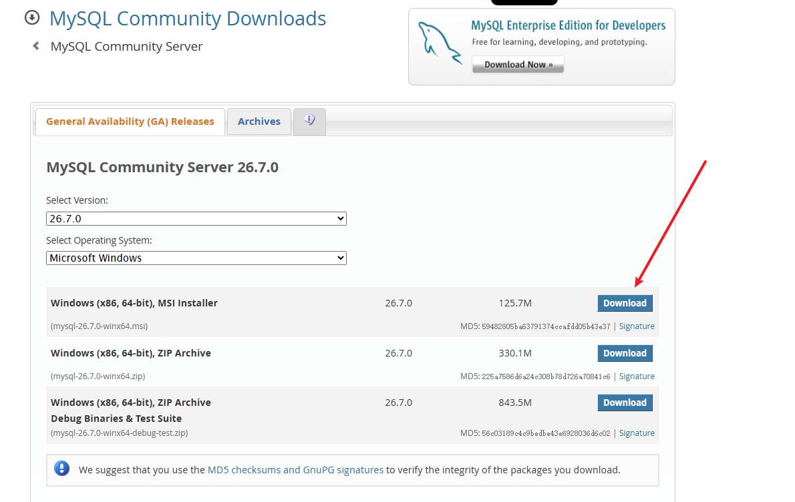Select General Availability (GA) Releases tab
The height and width of the screenshot is (502, 795).
[x=130, y=121]
